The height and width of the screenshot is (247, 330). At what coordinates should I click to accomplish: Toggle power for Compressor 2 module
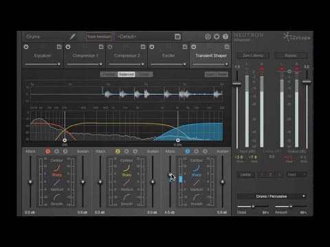pyautogui.click(x=110, y=47)
